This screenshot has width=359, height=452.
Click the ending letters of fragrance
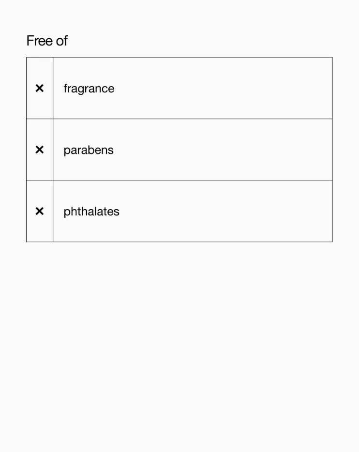tap(108, 89)
